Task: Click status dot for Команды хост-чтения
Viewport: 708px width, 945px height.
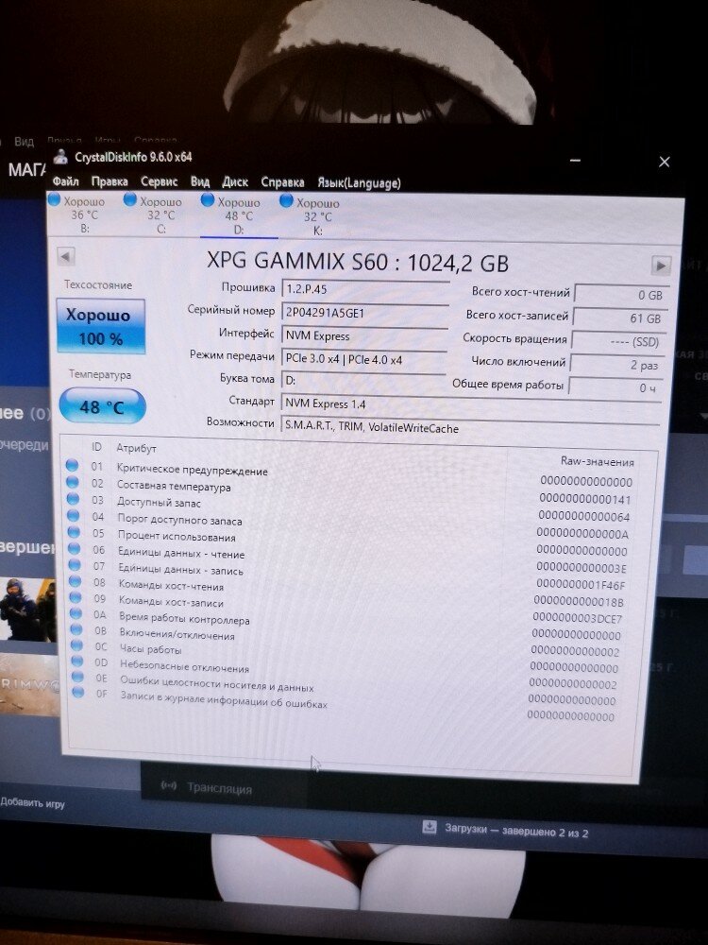Action: click(x=76, y=581)
